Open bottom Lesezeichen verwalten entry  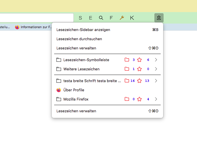click(x=76, y=111)
